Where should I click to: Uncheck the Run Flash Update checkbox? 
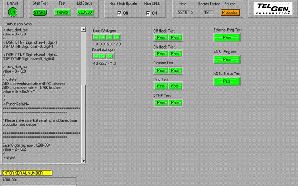point(120,13)
